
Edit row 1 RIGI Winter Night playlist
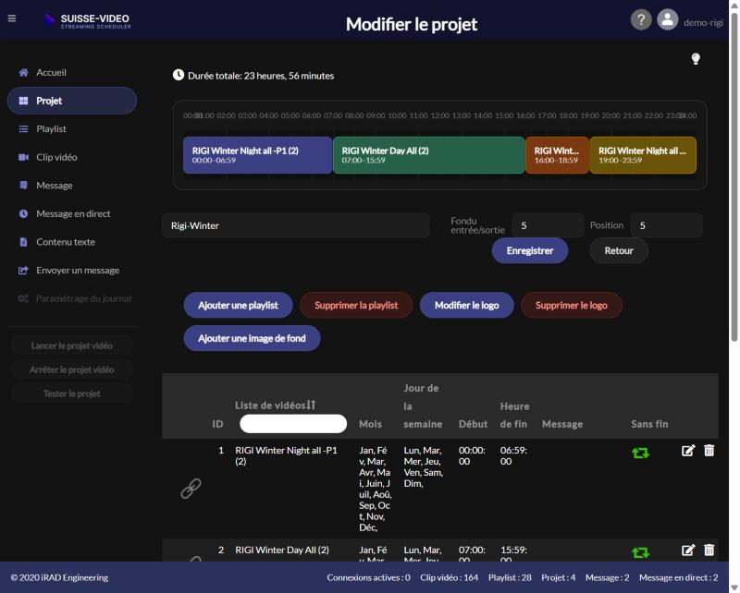click(687, 451)
